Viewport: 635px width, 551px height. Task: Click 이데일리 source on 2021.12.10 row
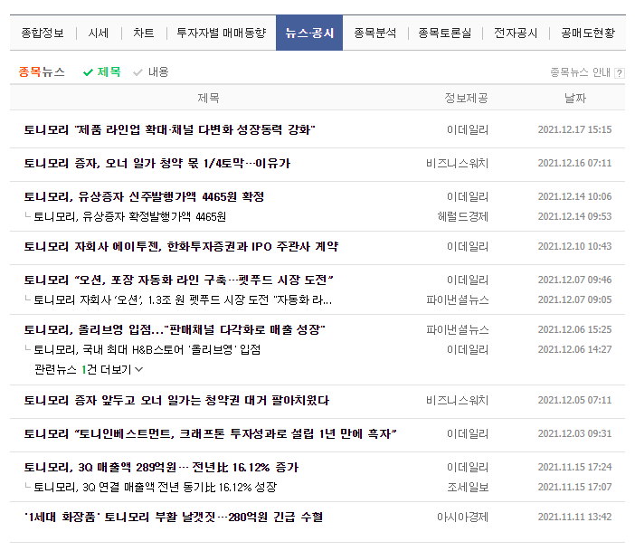tap(468, 247)
